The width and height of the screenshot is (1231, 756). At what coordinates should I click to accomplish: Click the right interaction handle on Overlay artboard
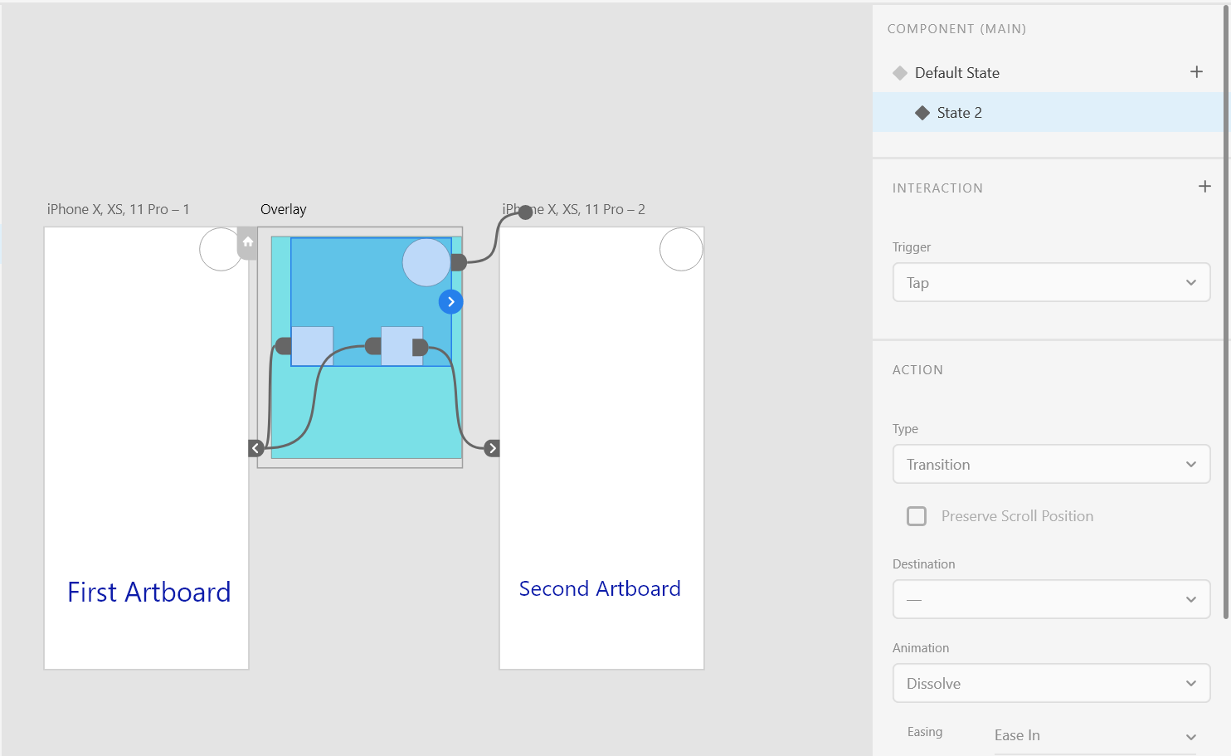click(x=492, y=447)
